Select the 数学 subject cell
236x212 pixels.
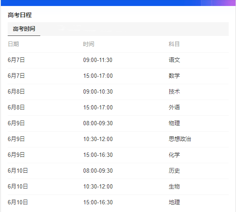pos(174,76)
